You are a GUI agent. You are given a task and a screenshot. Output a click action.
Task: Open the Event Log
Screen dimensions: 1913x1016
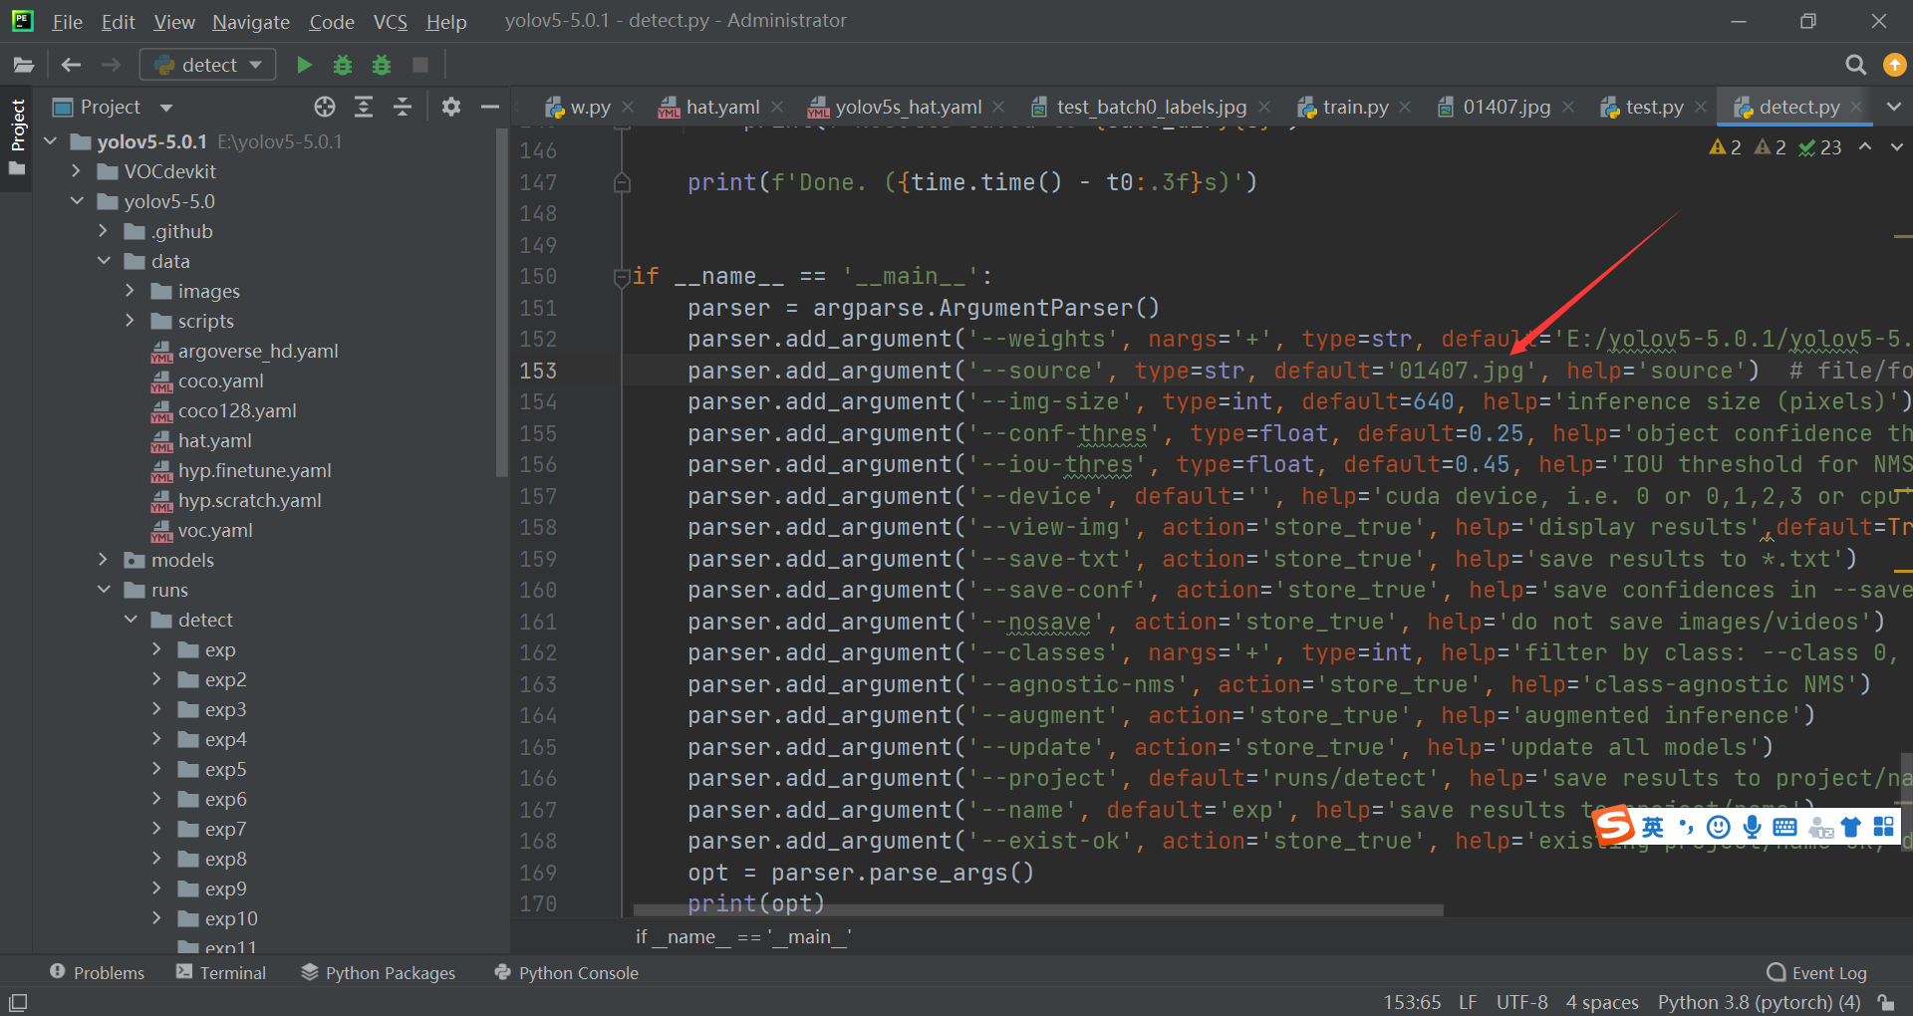click(1816, 972)
